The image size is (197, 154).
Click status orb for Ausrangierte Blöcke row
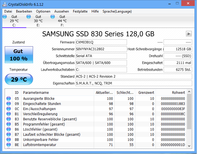tap(9, 98)
